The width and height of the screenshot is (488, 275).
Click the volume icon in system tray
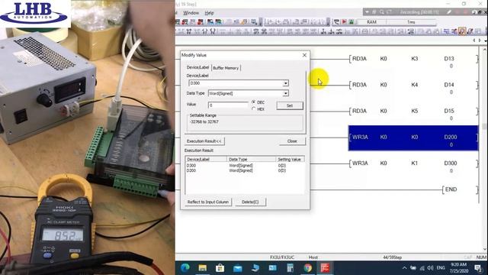click(x=430, y=268)
